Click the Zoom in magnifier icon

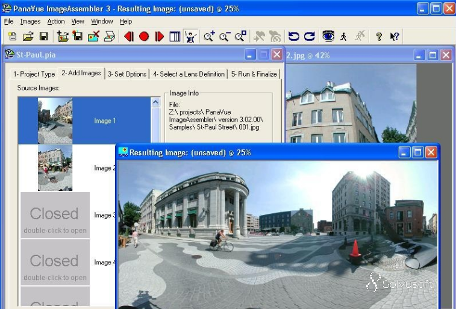[209, 37]
